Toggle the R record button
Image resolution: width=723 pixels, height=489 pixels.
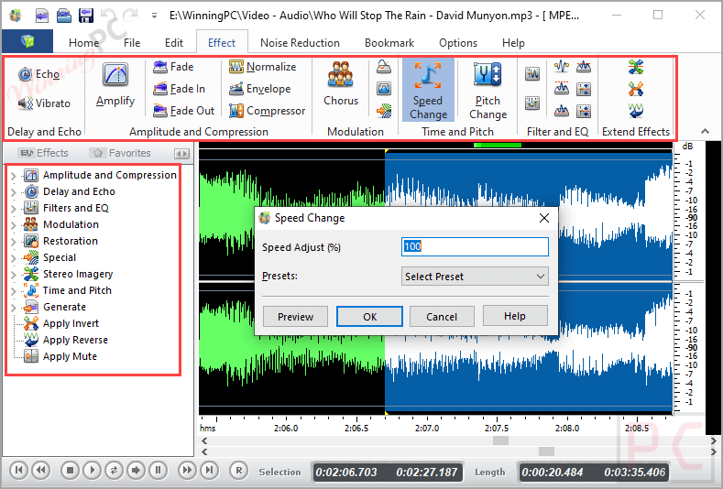(238, 470)
